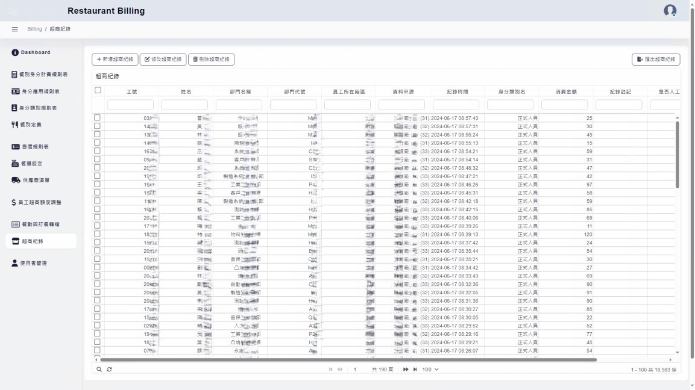
Task: Check the first row's checkbox
Action: [97, 118]
